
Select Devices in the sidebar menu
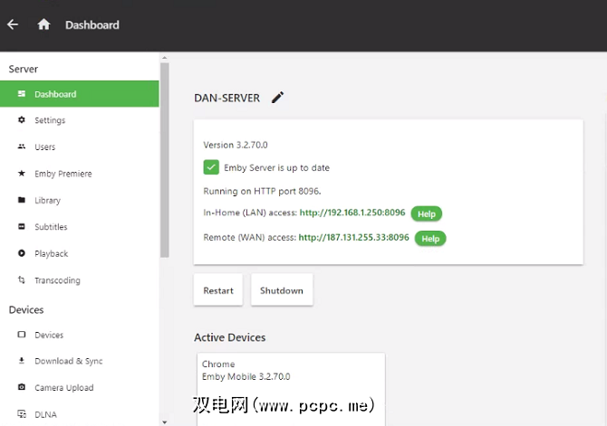(x=49, y=335)
